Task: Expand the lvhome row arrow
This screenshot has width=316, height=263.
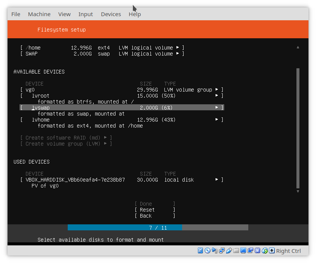Action: 217,120
